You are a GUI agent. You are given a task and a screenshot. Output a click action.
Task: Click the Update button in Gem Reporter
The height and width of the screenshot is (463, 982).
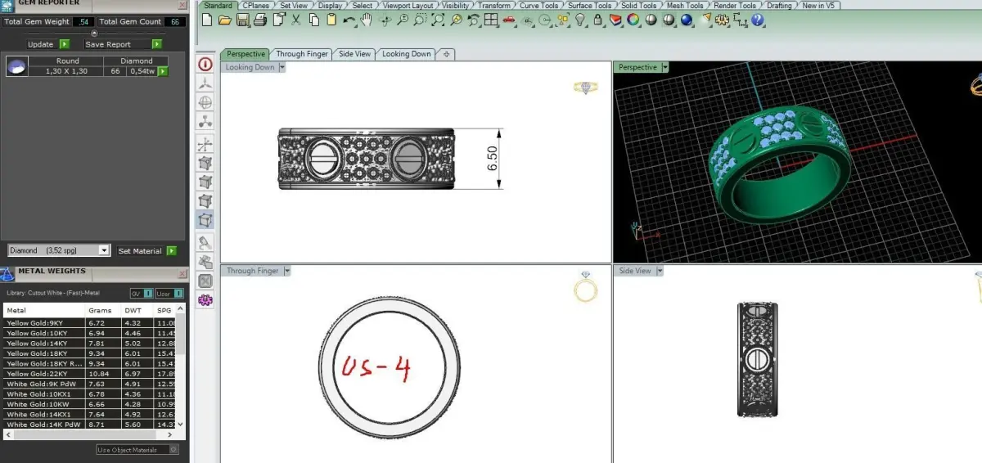[48, 44]
